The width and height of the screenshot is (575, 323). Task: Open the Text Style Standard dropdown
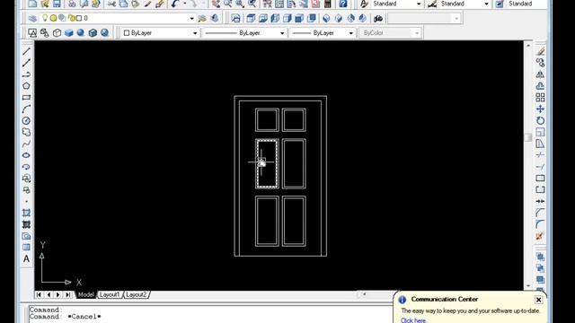coord(419,4)
